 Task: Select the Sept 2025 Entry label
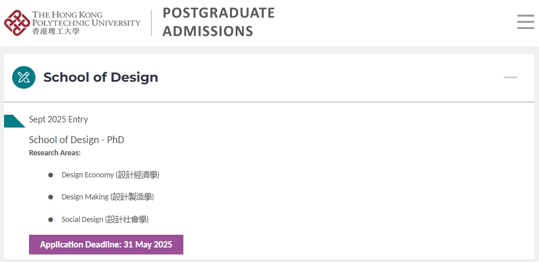(59, 119)
